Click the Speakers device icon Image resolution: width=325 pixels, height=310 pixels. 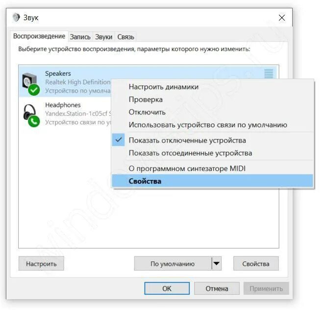click(x=31, y=84)
